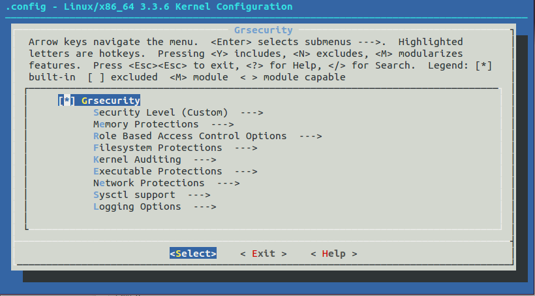
Task: Click the arrow after Network Protections
Action: 228,183
